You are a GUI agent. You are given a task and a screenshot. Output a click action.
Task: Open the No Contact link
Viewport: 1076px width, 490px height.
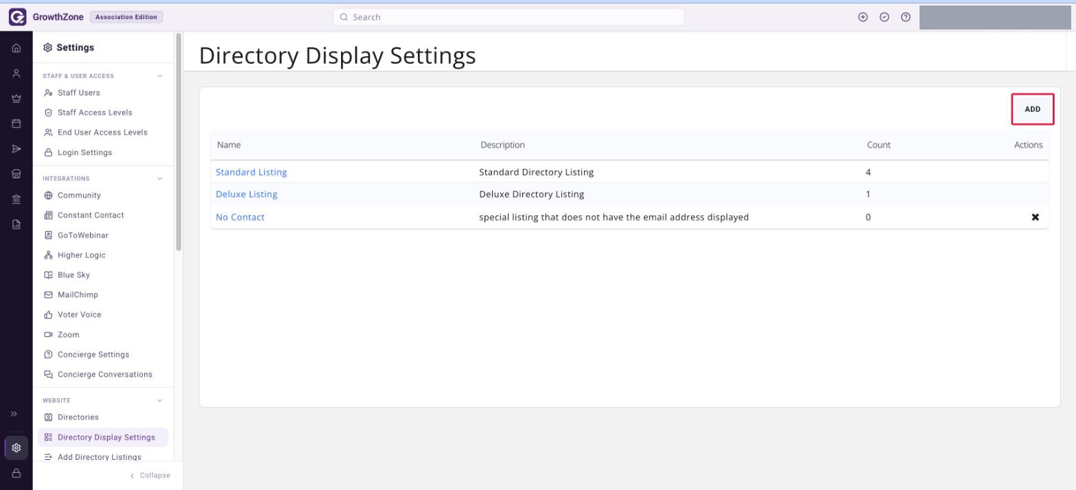(240, 217)
